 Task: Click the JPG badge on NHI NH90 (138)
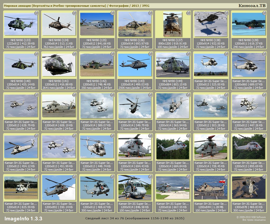(x=226, y=13)
